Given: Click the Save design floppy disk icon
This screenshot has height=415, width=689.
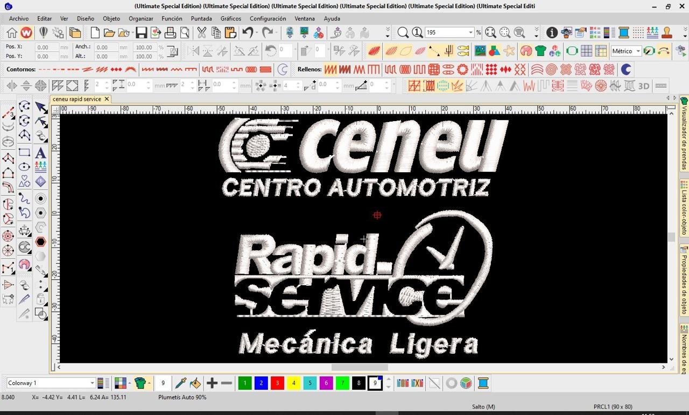Looking at the screenshot, I should [x=141, y=33].
